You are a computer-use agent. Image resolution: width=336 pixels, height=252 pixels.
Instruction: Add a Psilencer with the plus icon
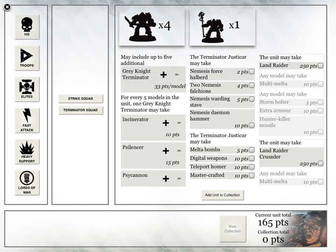pyautogui.click(x=166, y=151)
